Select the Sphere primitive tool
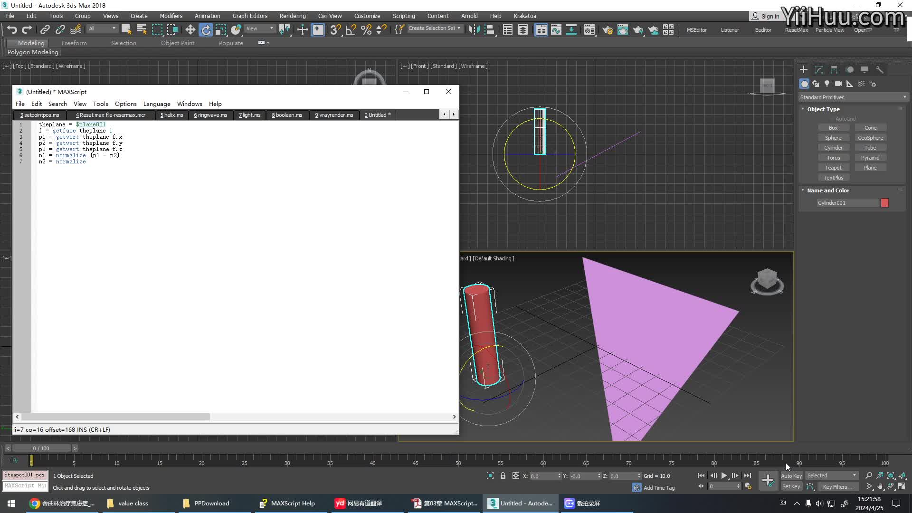Screen dimensions: 912x513 (x=833, y=137)
